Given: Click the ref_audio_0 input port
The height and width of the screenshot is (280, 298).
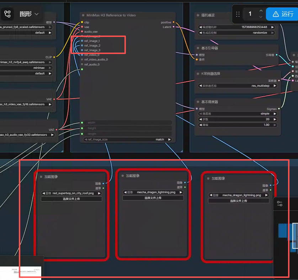Looking at the screenshot, I should point(82,64).
